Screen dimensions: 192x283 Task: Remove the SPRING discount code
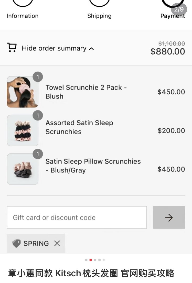(57, 243)
